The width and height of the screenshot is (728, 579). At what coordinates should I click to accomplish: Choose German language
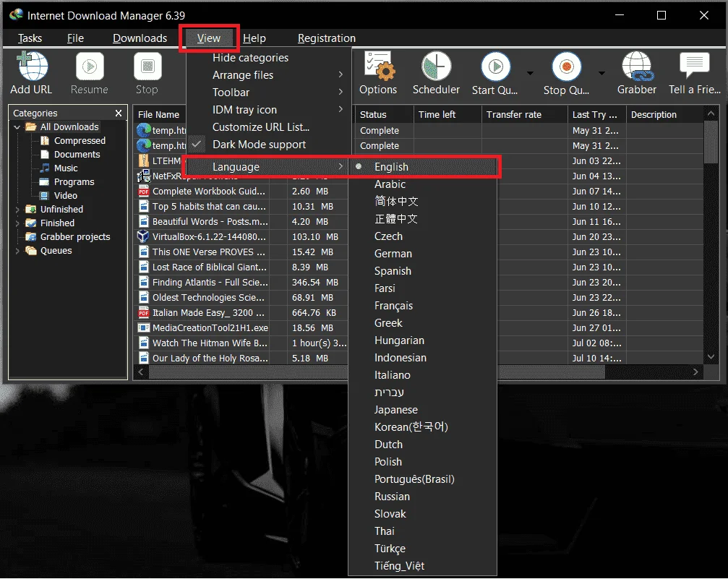pos(393,254)
